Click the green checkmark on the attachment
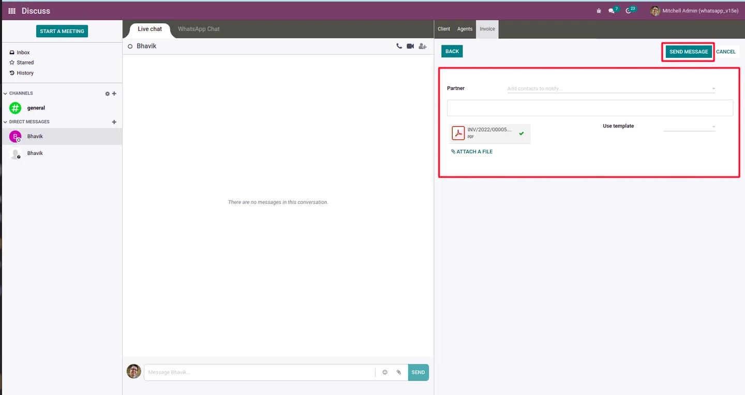Viewport: 745px width, 395px height. [521, 133]
